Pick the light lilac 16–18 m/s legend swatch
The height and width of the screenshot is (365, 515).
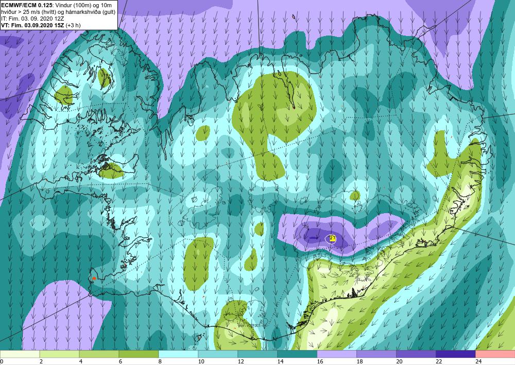pos(337,354)
